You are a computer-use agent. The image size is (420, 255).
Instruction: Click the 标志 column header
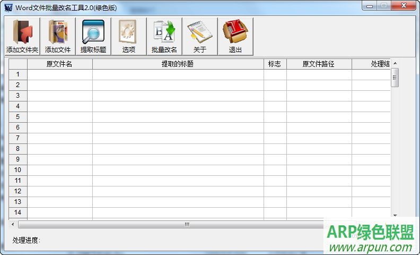pyautogui.click(x=275, y=64)
